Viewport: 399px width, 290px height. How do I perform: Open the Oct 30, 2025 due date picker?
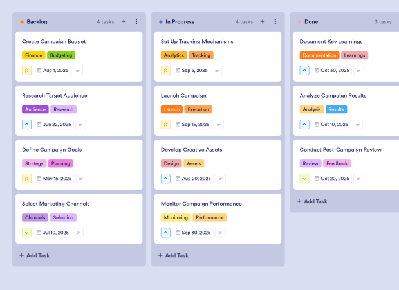[331, 70]
